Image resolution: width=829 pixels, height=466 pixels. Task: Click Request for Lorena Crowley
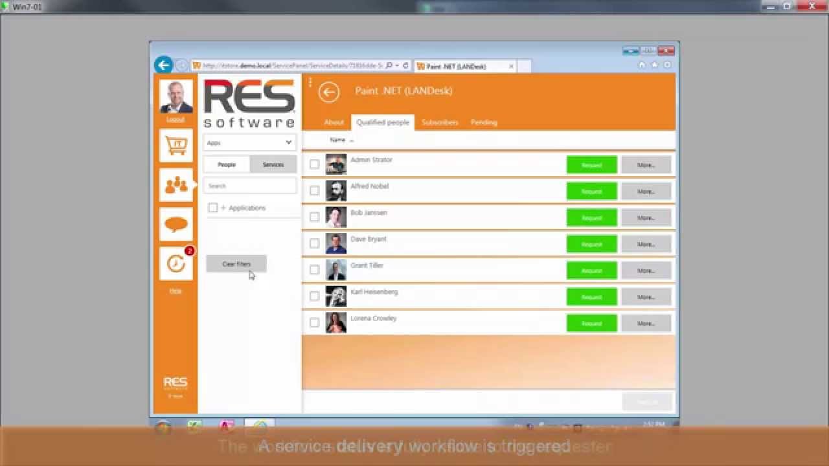[591, 324]
